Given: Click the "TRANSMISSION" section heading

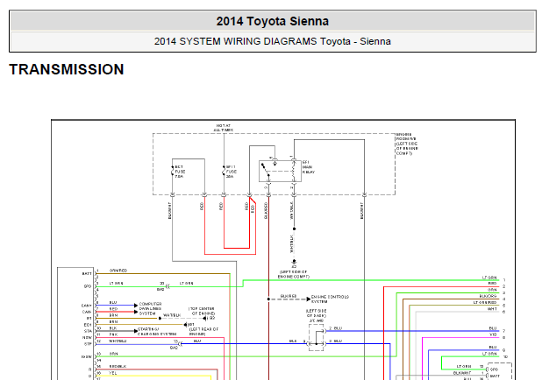Looking at the screenshot, I should click(x=67, y=69).
